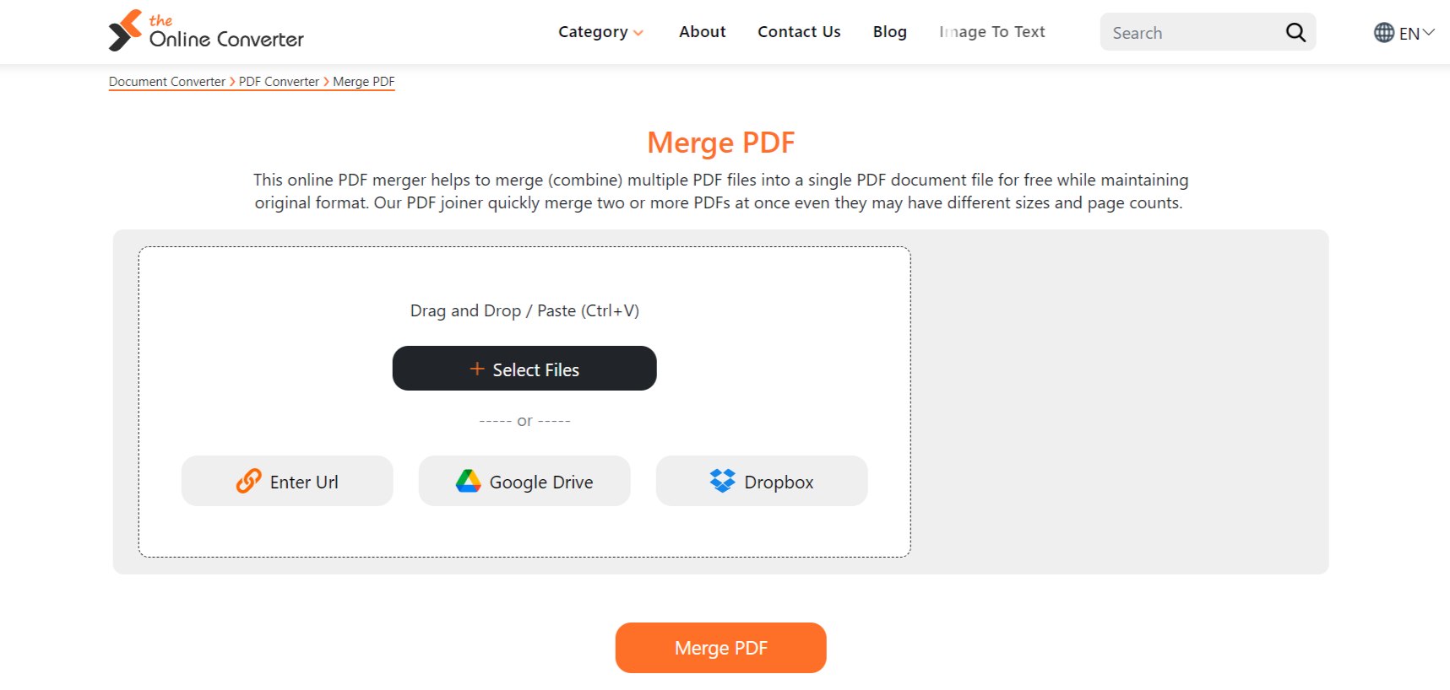Click the Dropbox logo icon

(x=722, y=481)
